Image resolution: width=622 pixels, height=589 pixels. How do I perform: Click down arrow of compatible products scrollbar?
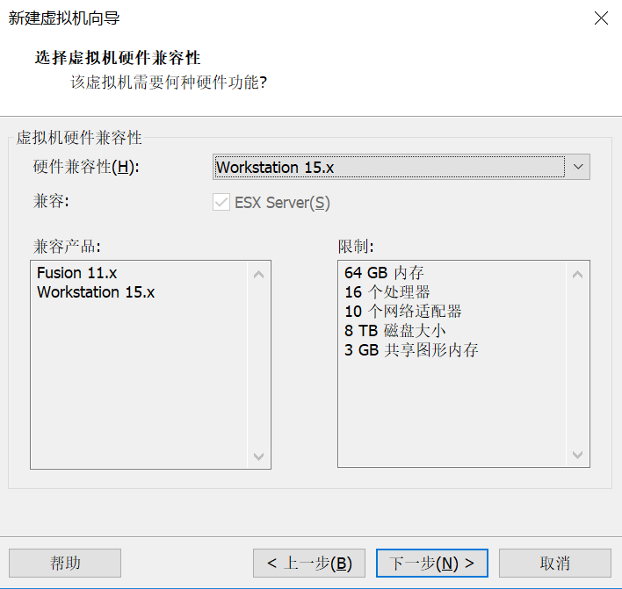258,456
